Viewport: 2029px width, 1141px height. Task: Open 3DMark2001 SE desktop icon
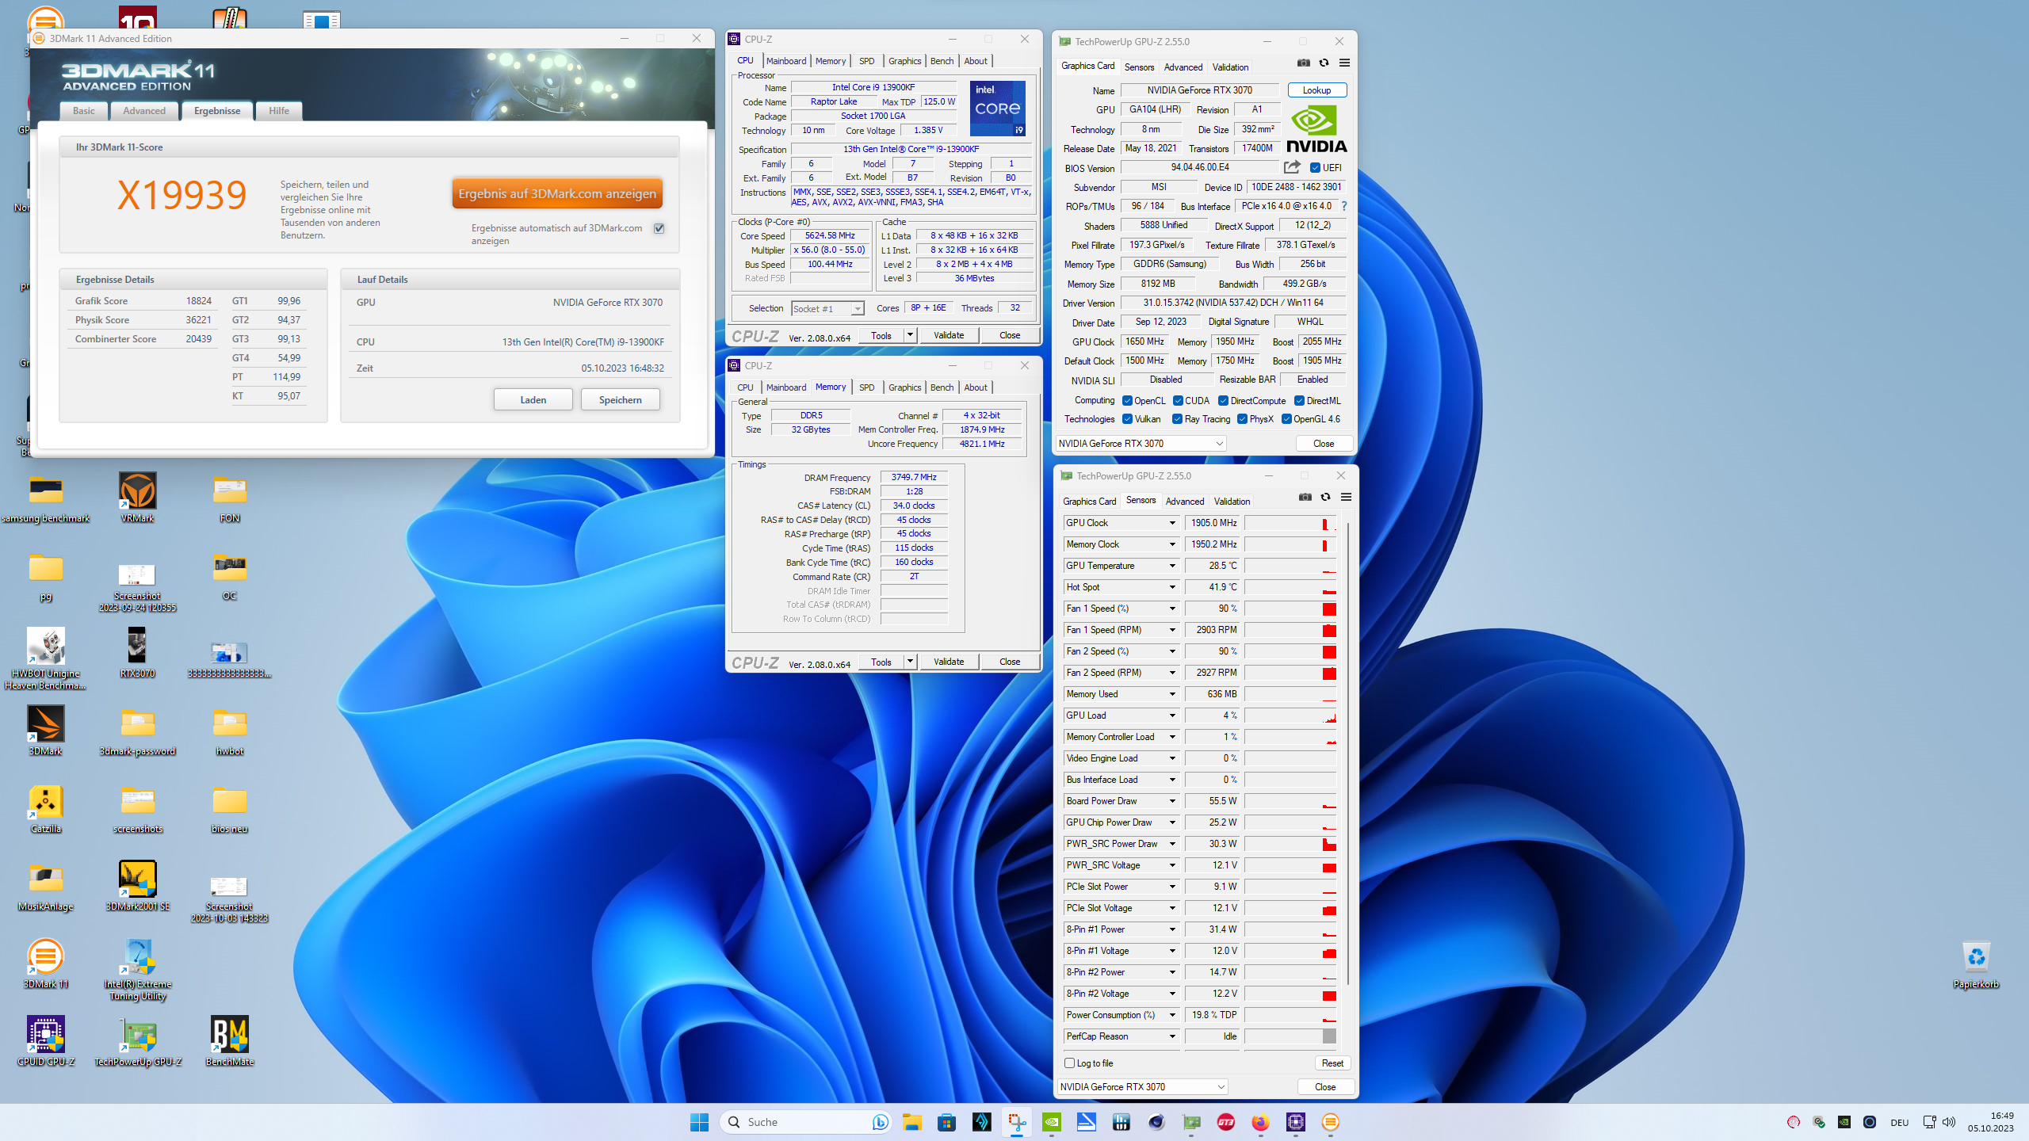click(x=138, y=886)
